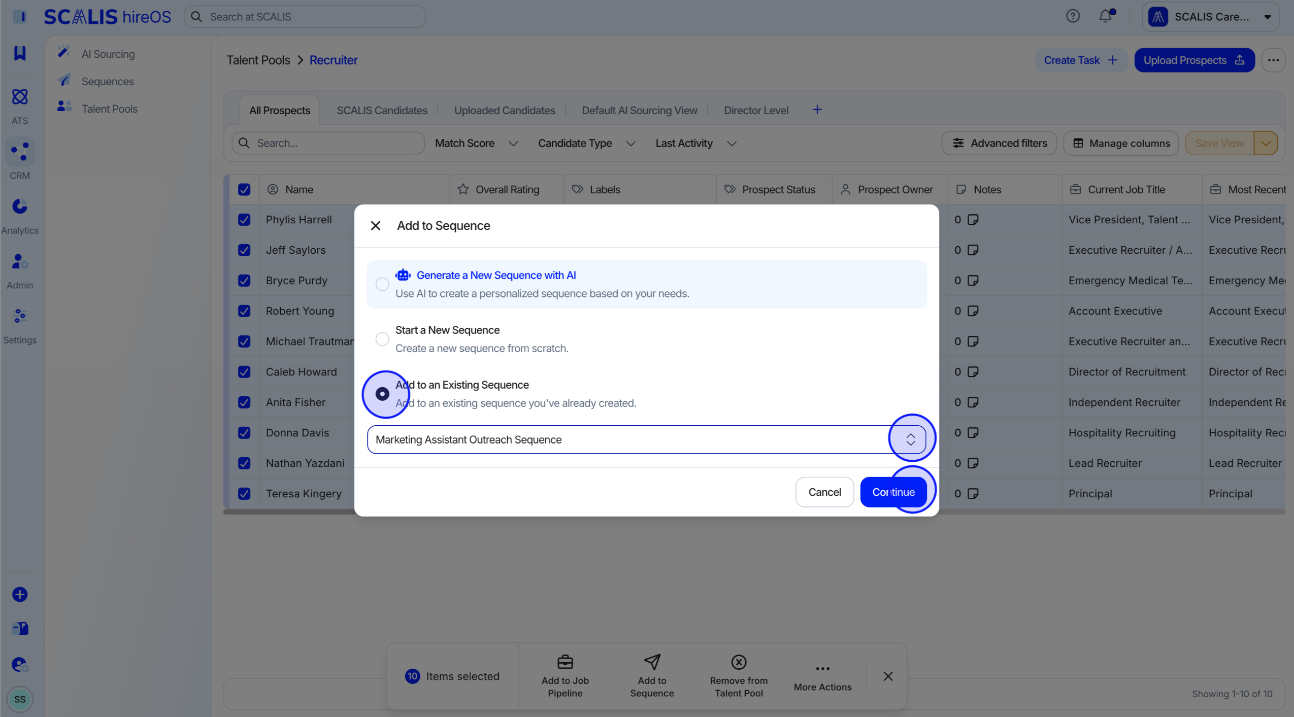Click the add-user icon in sidebar

point(20,664)
